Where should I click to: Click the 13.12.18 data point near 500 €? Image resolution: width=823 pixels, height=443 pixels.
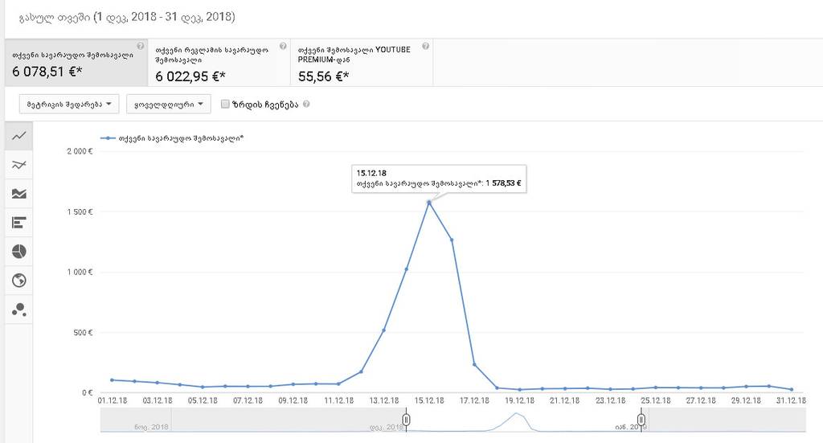click(x=383, y=330)
